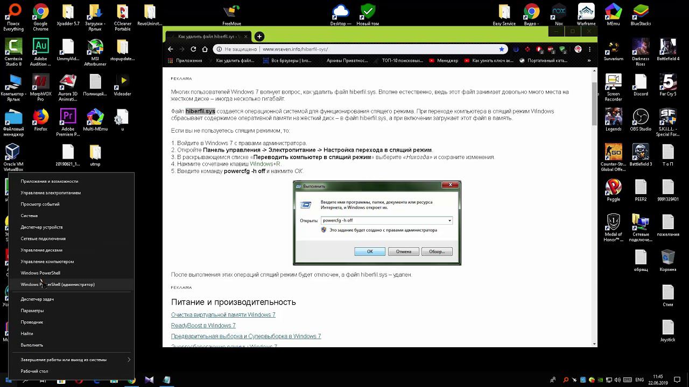
Task: Open the Screen Recorder desktop icon
Action: (613, 88)
